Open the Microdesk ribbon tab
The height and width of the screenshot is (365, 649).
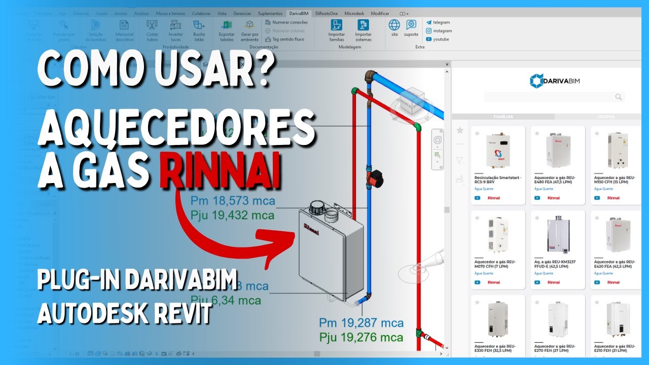(354, 13)
